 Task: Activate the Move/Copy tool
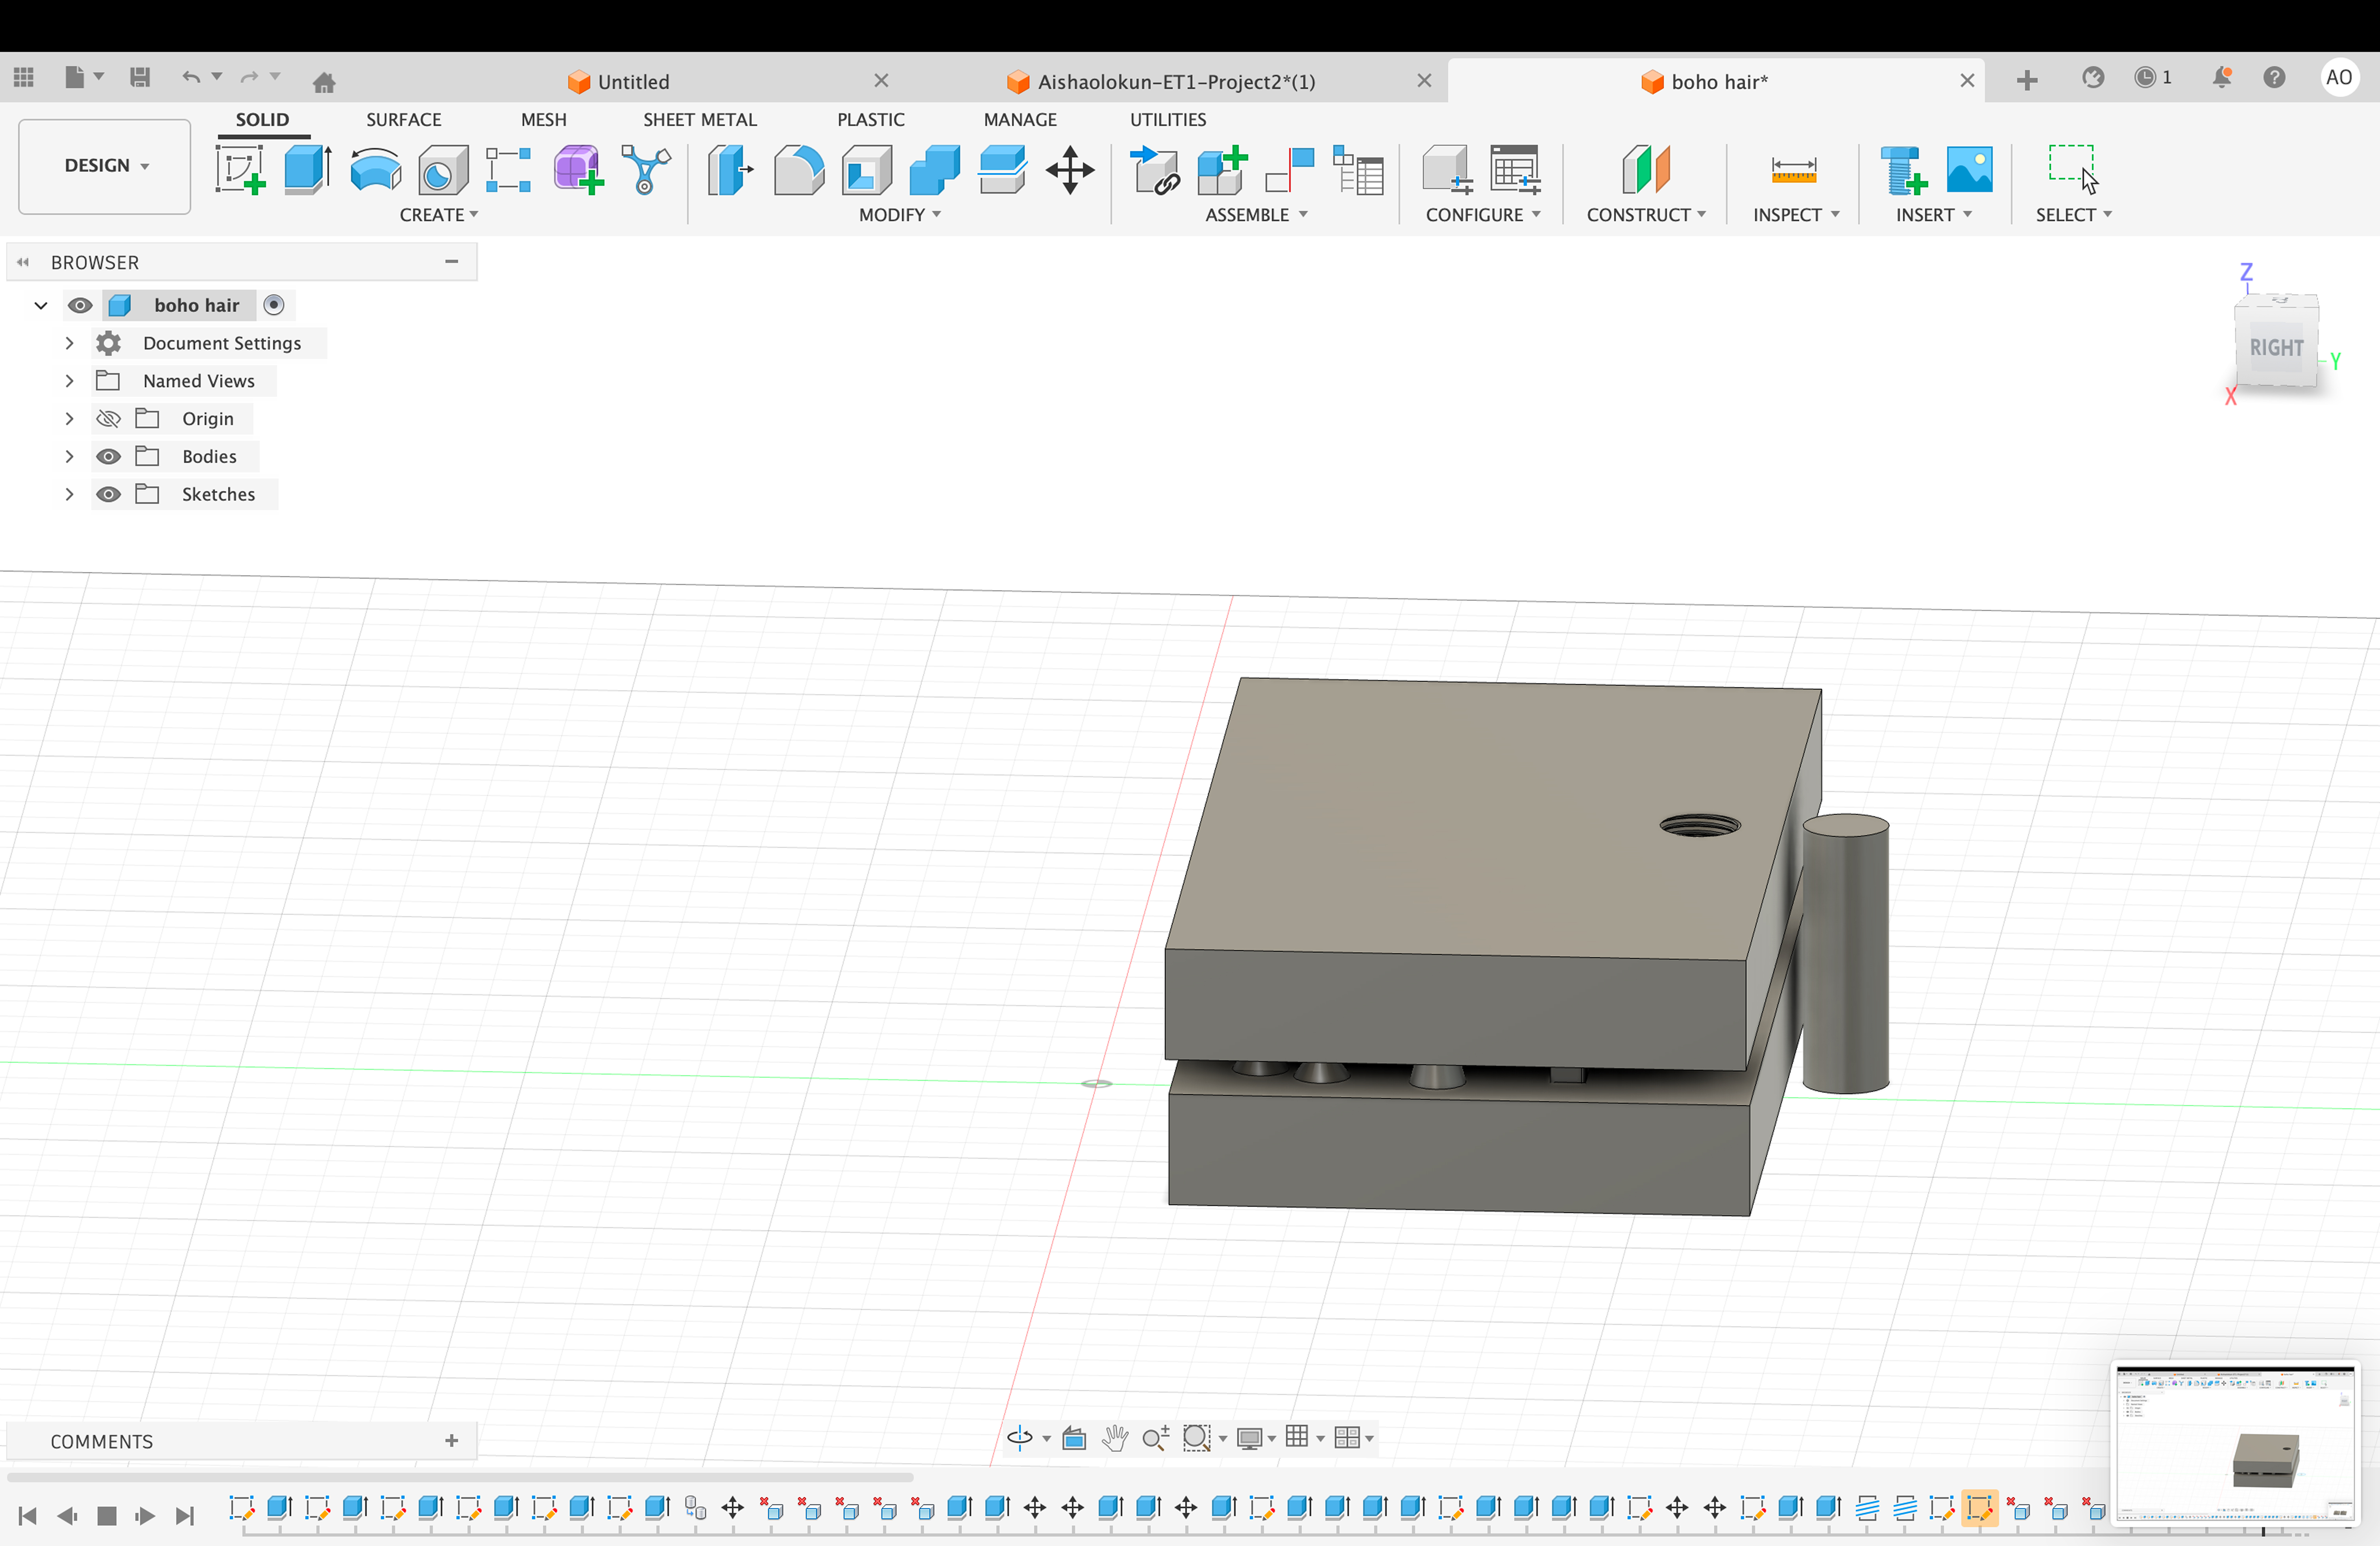[x=1070, y=170]
